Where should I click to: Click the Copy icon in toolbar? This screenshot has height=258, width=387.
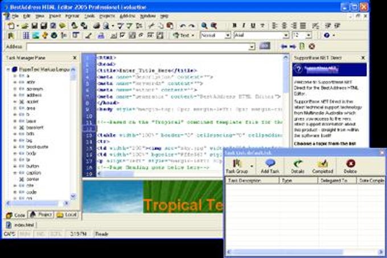click(x=160, y=26)
